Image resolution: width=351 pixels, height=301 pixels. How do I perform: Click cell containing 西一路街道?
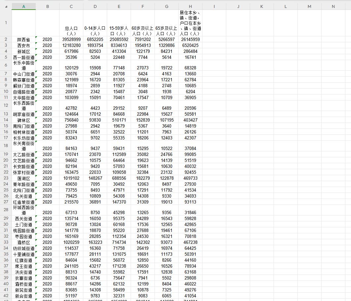(24, 57)
